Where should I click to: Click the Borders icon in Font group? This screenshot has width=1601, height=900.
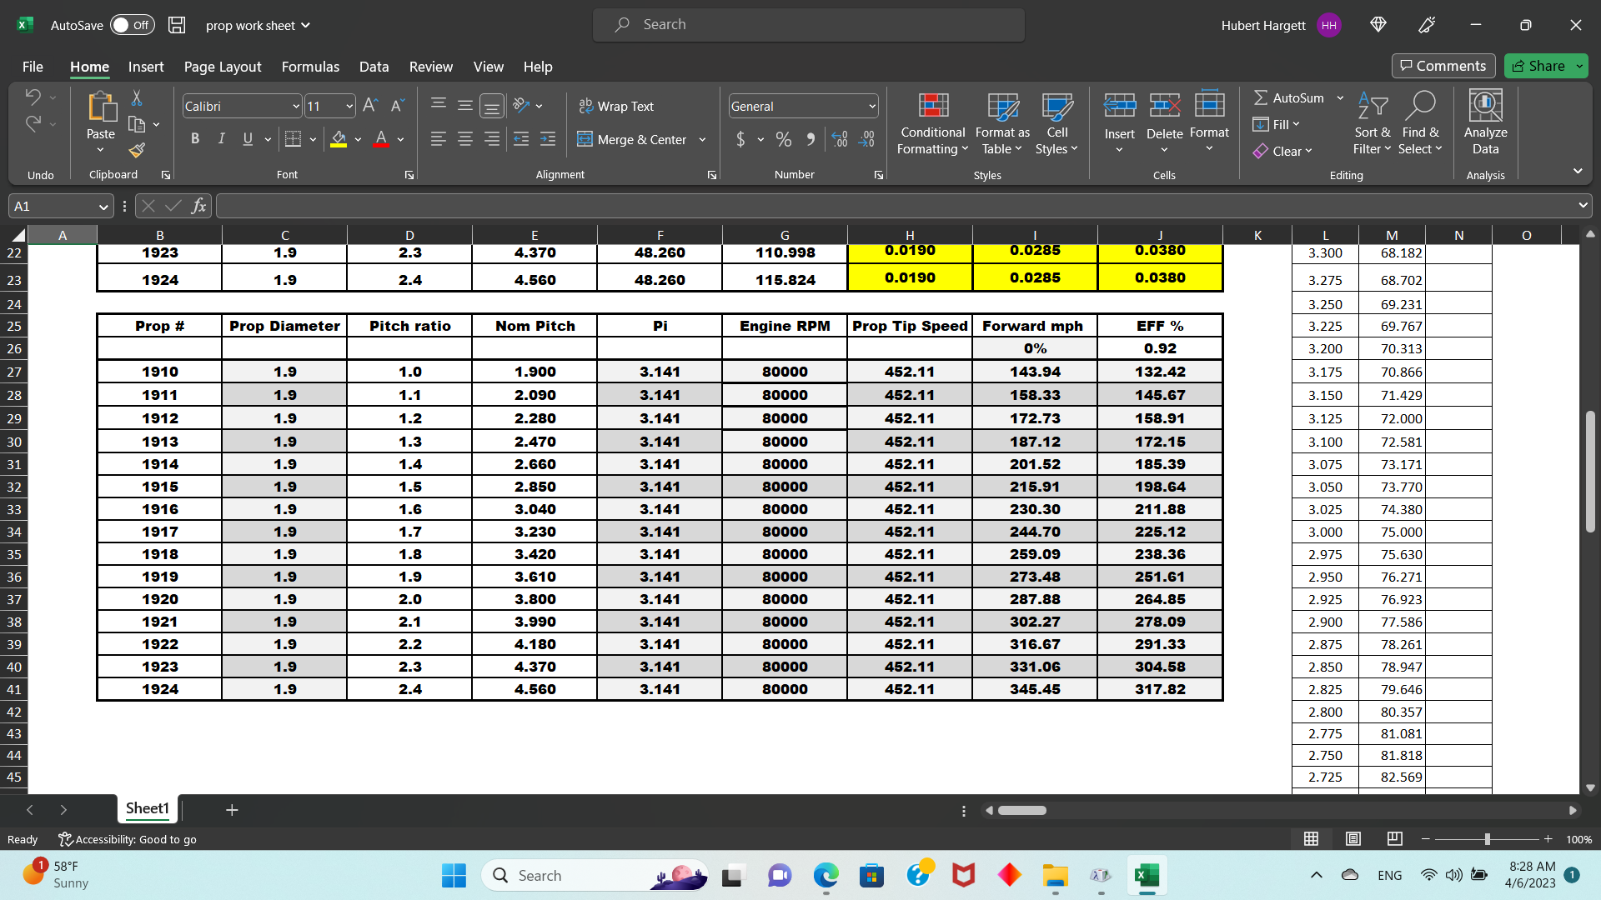pyautogui.click(x=293, y=139)
